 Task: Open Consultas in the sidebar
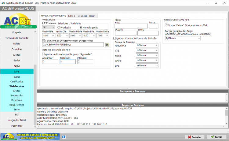17,49
